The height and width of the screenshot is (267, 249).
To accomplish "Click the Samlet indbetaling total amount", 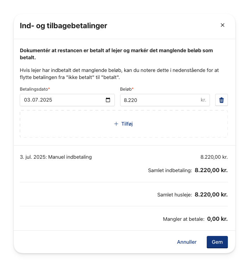I will pyautogui.click(x=211, y=170).
